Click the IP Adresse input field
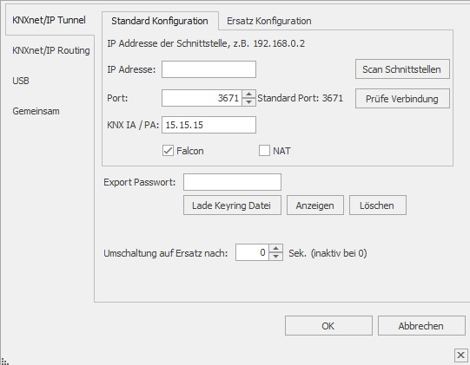This screenshot has height=365, width=470. [209, 69]
